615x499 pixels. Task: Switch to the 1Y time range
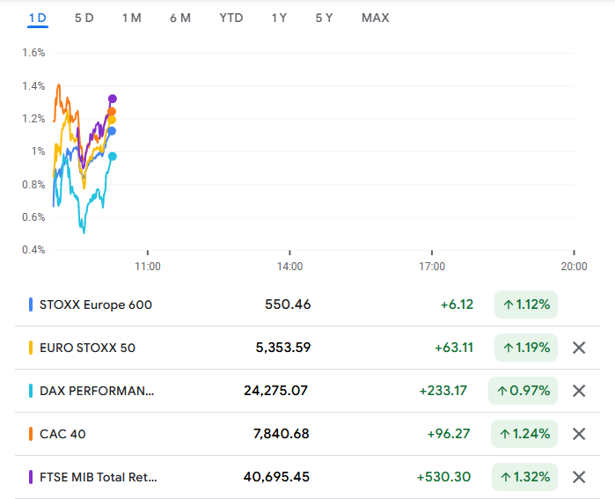(x=279, y=18)
